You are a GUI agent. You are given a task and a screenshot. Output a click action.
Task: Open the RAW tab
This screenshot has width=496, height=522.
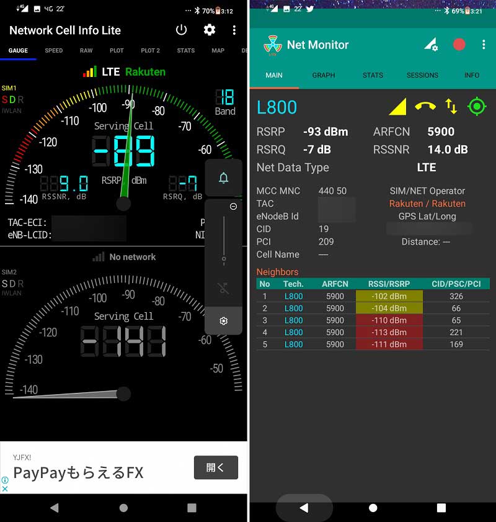pyautogui.click(x=86, y=51)
